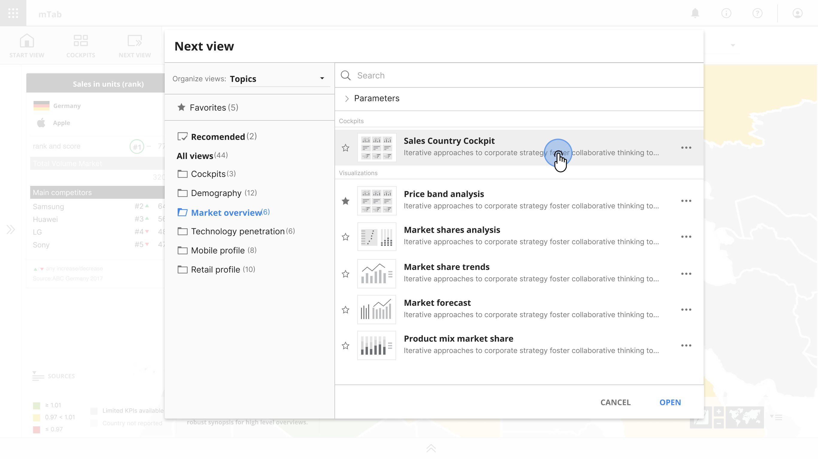Open Market overview (6) folder
Screen dimensions: 818x459
point(224,212)
